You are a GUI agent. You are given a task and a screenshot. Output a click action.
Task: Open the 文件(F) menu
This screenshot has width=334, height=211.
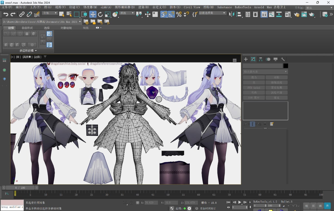7,7
